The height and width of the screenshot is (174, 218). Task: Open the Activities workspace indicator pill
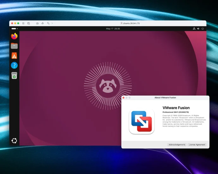15,29
